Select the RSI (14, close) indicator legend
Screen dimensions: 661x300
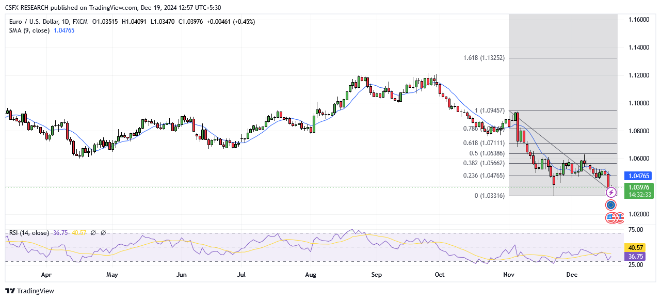[29, 233]
